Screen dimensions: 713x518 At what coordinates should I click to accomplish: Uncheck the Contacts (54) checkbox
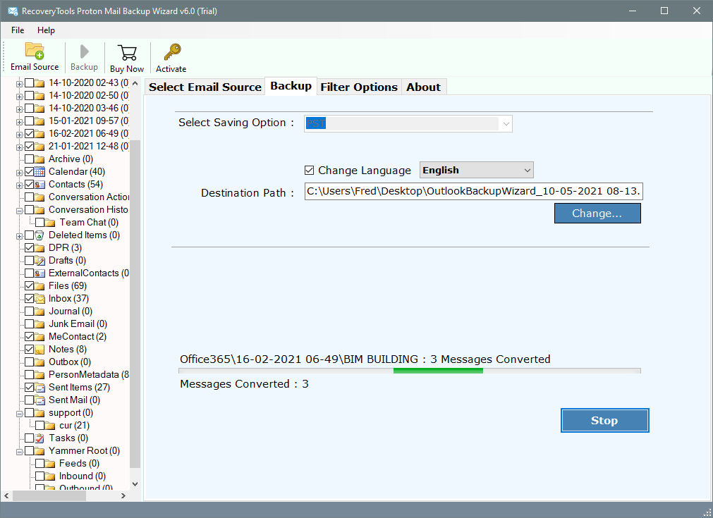pos(29,185)
